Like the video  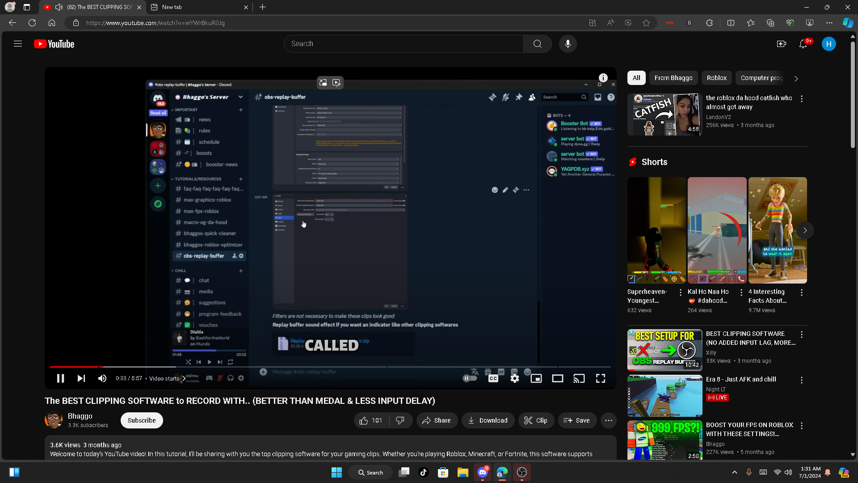371,420
